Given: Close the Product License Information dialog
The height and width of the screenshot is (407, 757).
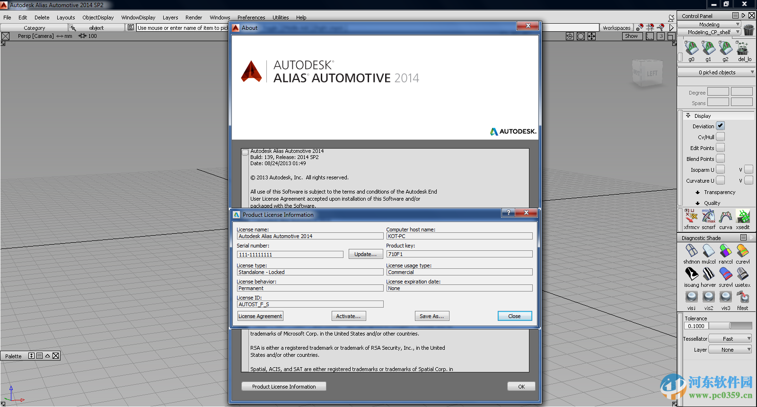Looking at the screenshot, I should 514,316.
